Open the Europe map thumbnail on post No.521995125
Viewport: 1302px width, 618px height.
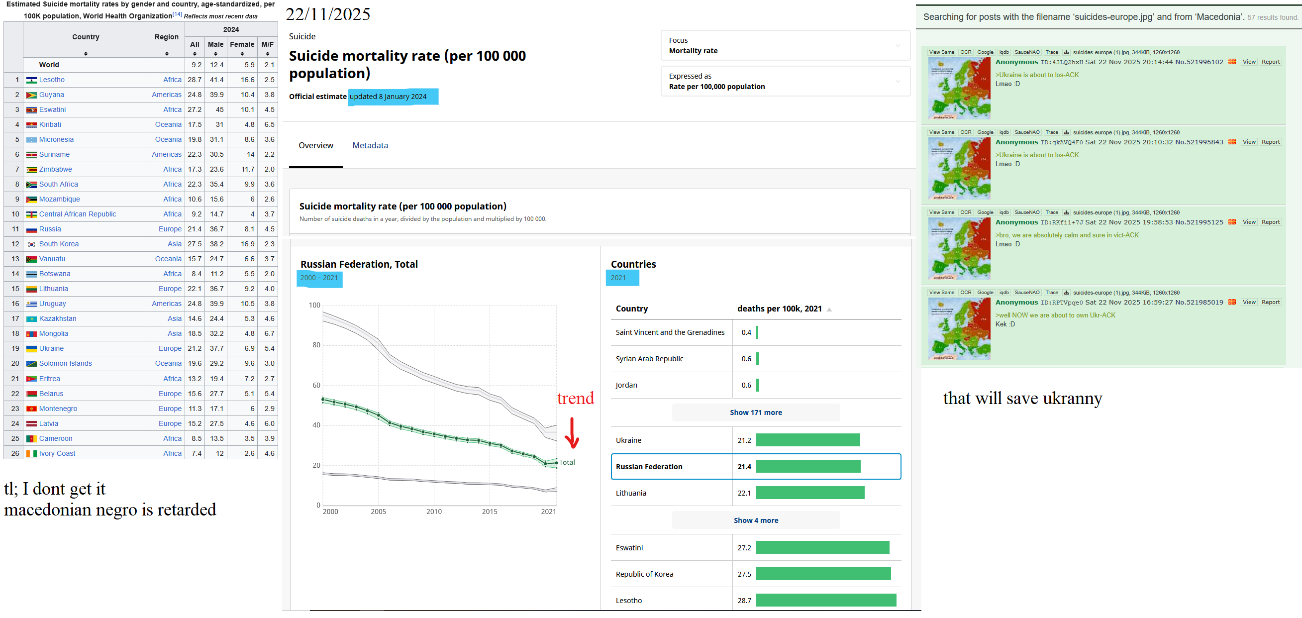tap(959, 249)
